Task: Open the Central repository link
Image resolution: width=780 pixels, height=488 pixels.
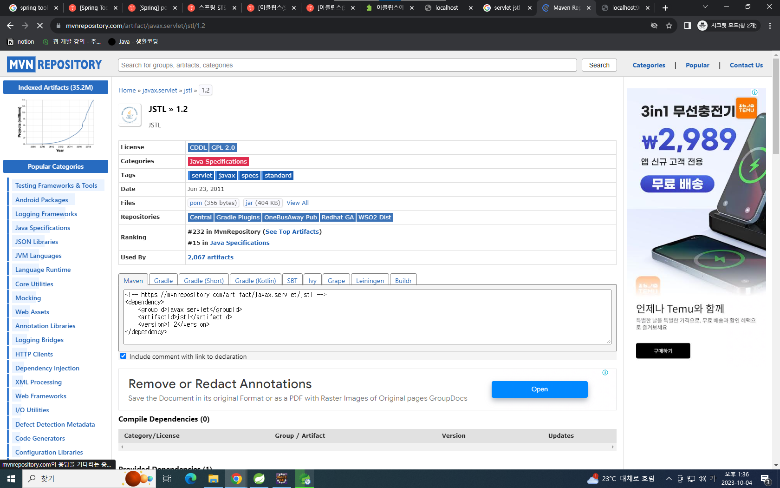Action: [201, 217]
